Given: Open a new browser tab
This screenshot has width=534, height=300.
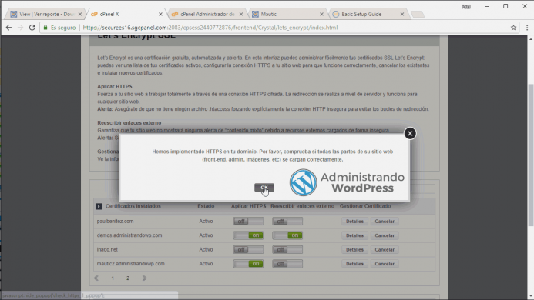Looking at the screenshot, I should tap(418, 15).
